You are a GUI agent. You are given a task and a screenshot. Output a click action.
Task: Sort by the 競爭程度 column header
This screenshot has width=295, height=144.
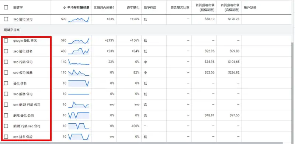150,7
